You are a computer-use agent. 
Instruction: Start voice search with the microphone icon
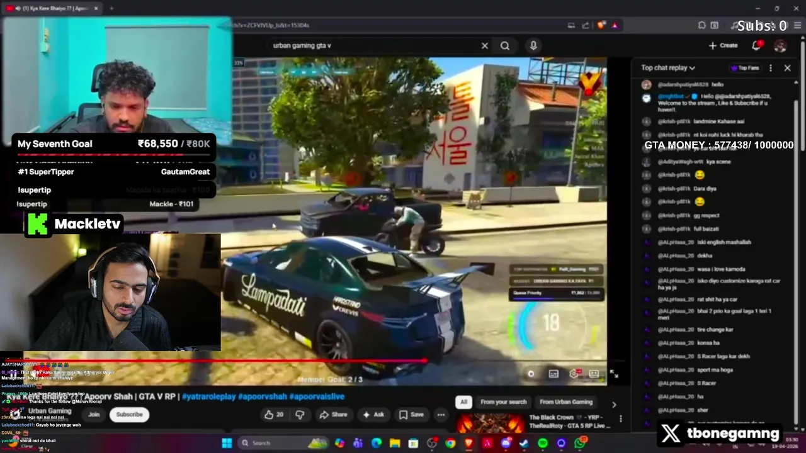click(x=533, y=45)
